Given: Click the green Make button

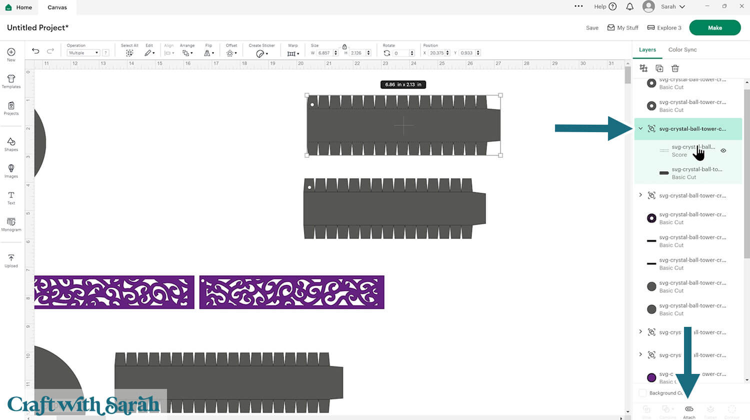Looking at the screenshot, I should click(714, 28).
